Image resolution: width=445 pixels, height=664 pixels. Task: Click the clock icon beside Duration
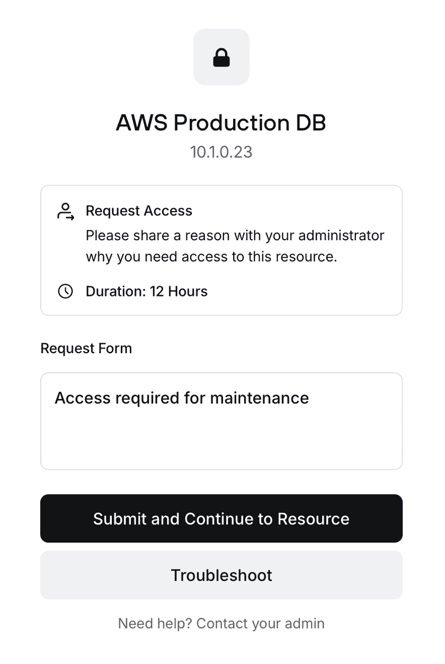click(65, 291)
